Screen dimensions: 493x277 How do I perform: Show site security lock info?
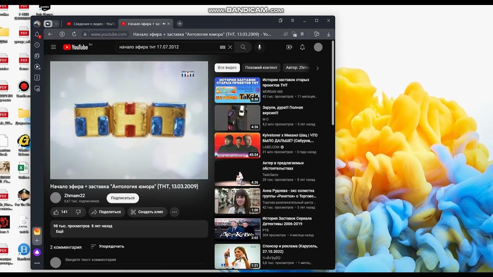pyautogui.click(x=85, y=34)
